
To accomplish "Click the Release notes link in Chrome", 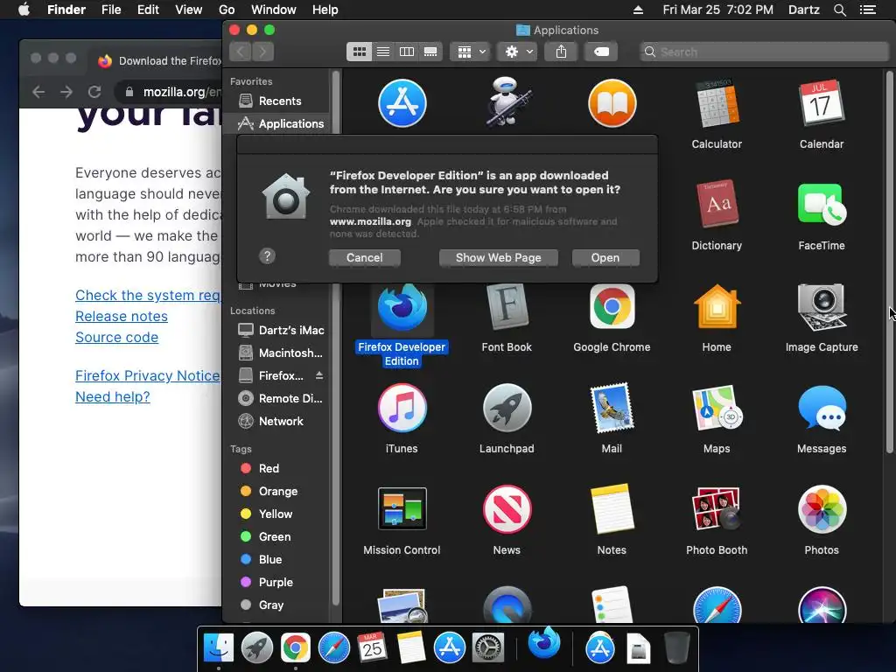I will click(122, 316).
